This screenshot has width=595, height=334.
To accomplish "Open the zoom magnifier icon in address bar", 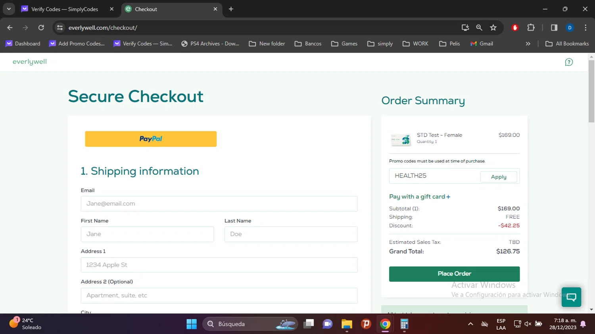I will pos(479,28).
